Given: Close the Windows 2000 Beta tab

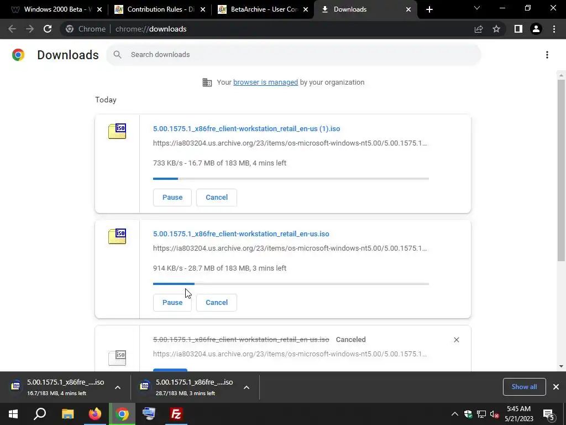Looking at the screenshot, I should (x=99, y=9).
